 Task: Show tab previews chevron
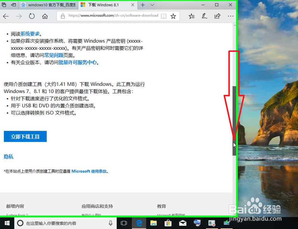(x=152, y=5)
